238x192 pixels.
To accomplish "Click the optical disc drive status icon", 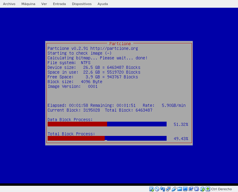I will 157,189.
